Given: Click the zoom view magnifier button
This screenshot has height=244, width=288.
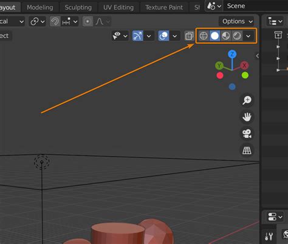Looking at the screenshot, I should pyautogui.click(x=247, y=100).
